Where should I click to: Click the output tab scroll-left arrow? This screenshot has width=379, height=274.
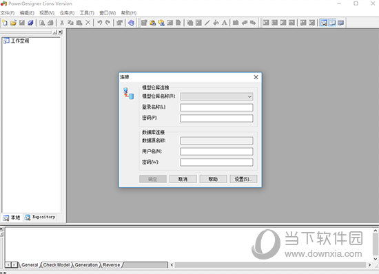pyautogui.click(x=8, y=265)
